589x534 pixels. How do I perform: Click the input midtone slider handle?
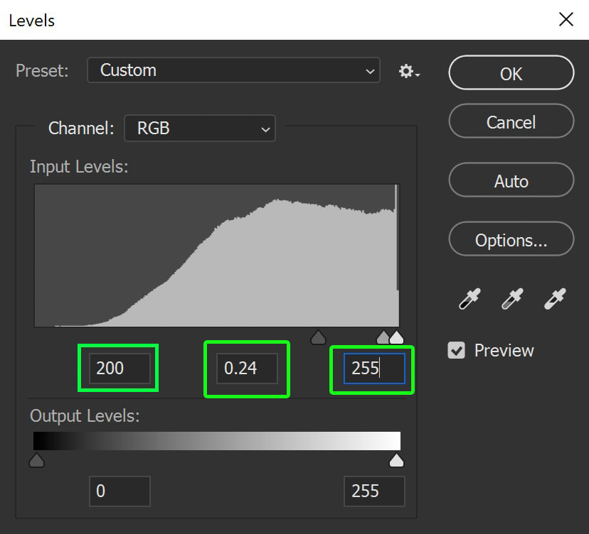pyautogui.click(x=383, y=337)
